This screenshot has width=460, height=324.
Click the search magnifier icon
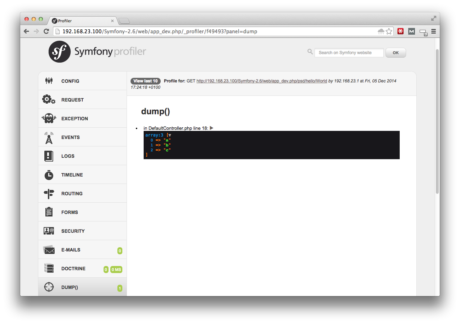pyautogui.click(x=310, y=52)
